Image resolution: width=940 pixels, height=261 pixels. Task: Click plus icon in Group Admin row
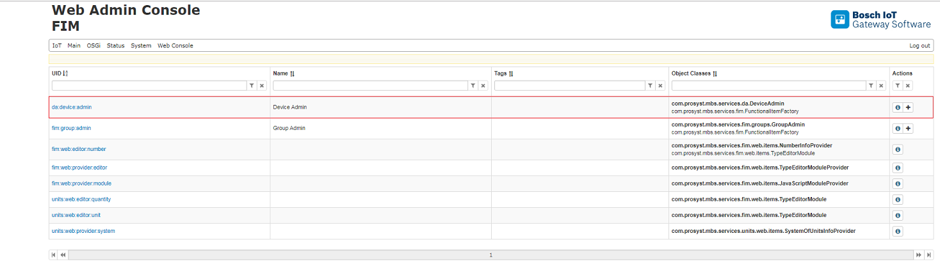[x=908, y=129]
